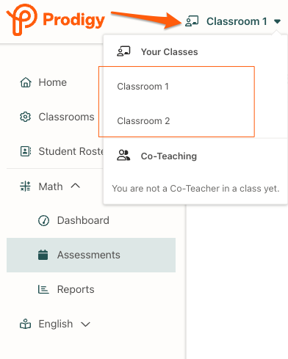Select Classroom 1 from the class list
The width and height of the screenshot is (288, 359).
tap(143, 87)
